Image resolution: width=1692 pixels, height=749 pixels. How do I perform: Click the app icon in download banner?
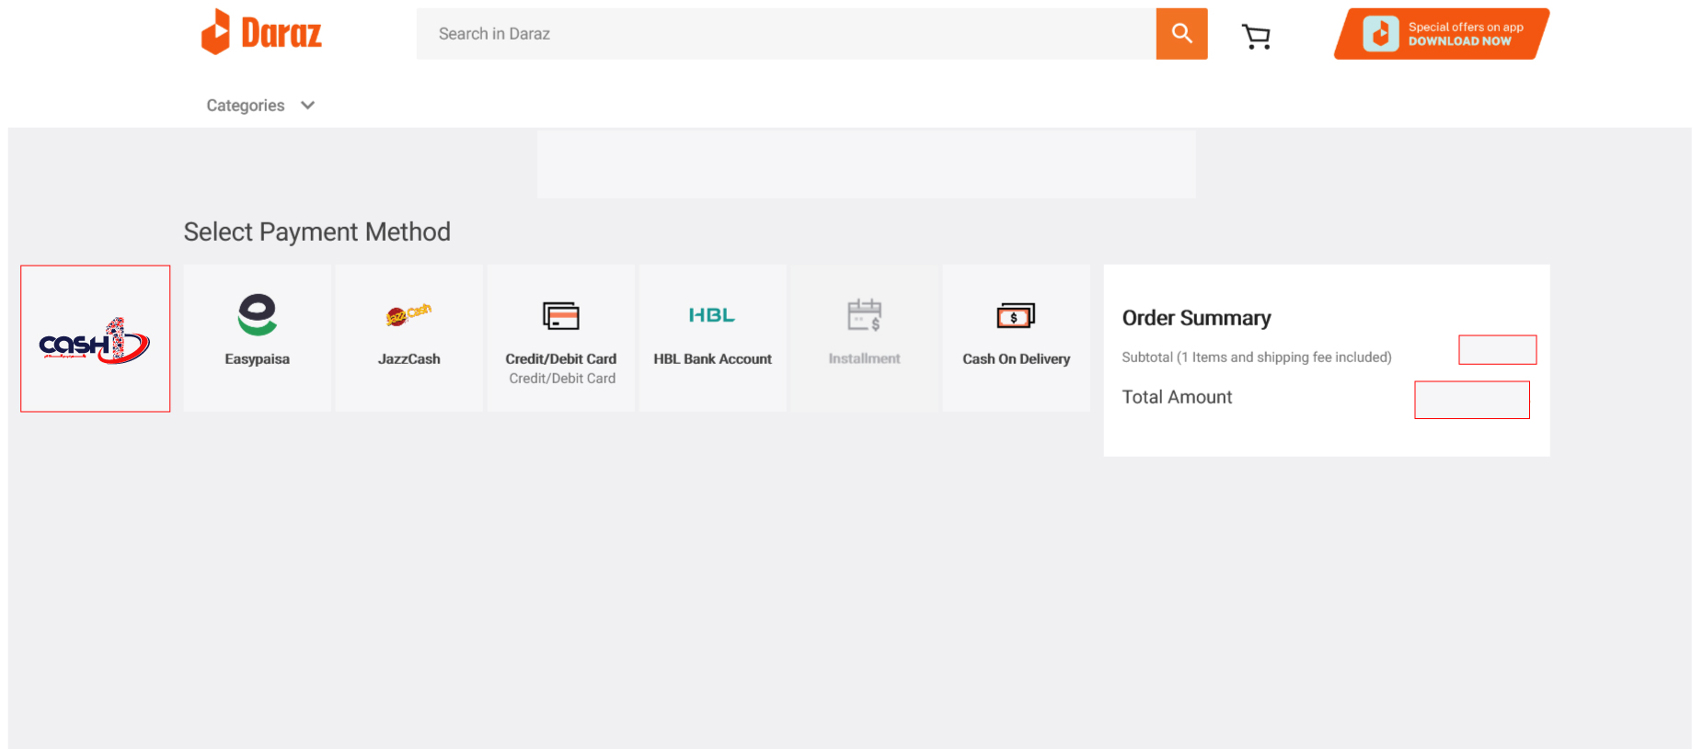1381,34
